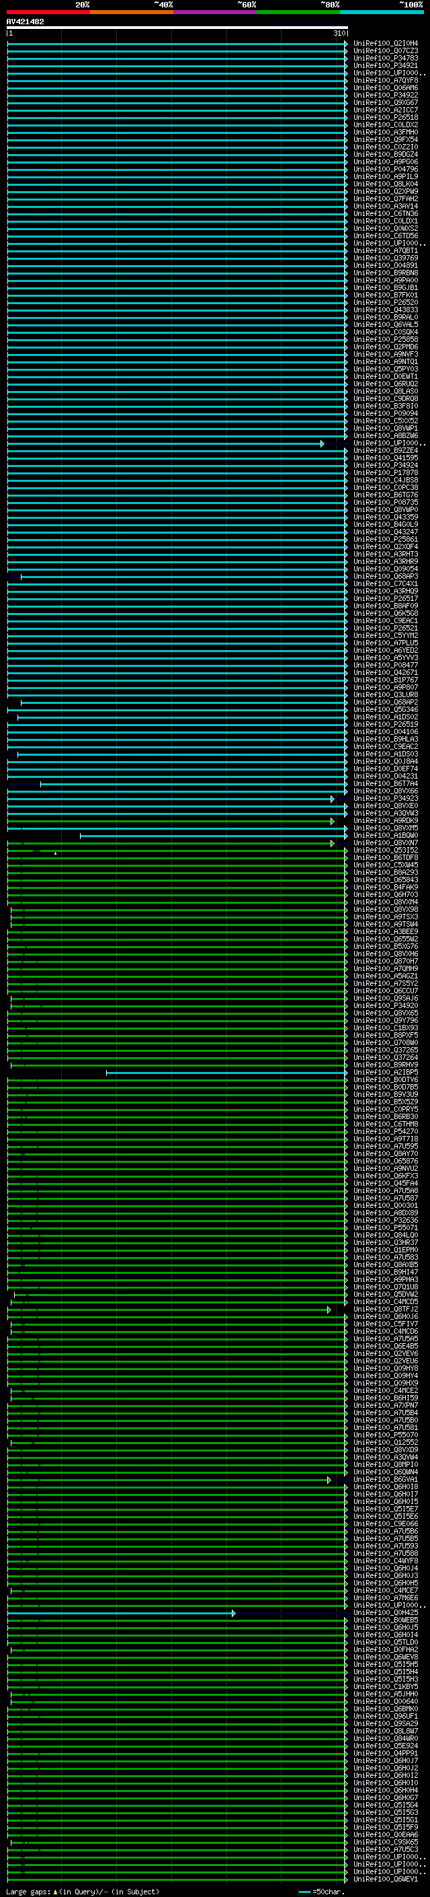Image resolution: width=430 pixels, height=1897 pixels.
Task: Open hit UniRef100_Q2I0H4
Action: click(386, 44)
